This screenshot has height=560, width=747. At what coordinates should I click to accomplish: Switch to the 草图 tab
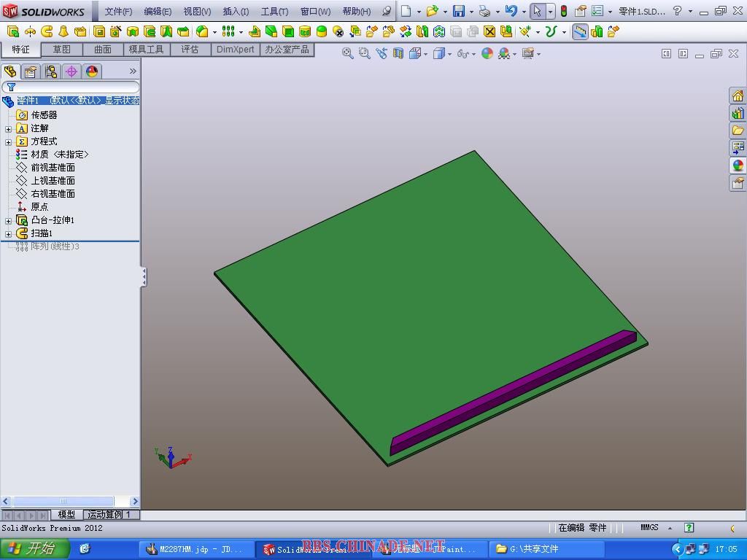61,49
